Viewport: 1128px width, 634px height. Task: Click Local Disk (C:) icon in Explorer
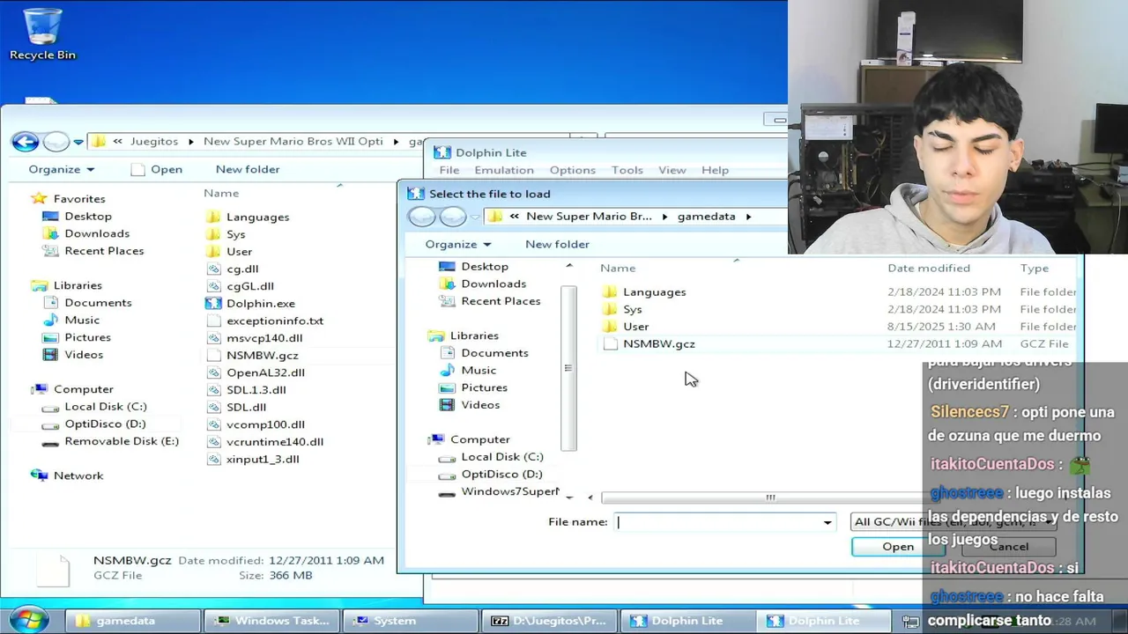[50, 407]
